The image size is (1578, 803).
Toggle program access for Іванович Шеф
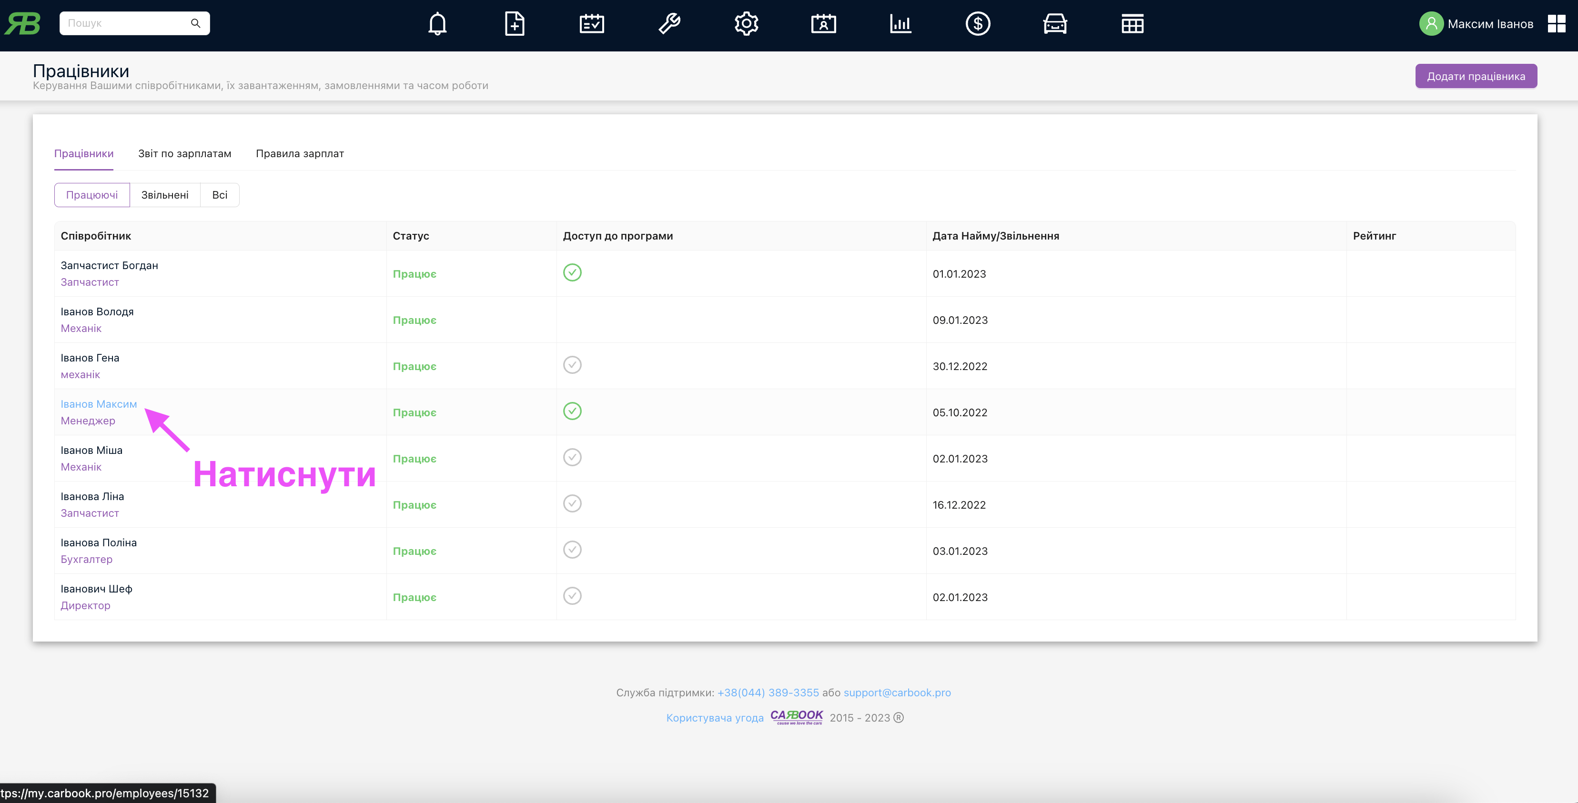(572, 596)
